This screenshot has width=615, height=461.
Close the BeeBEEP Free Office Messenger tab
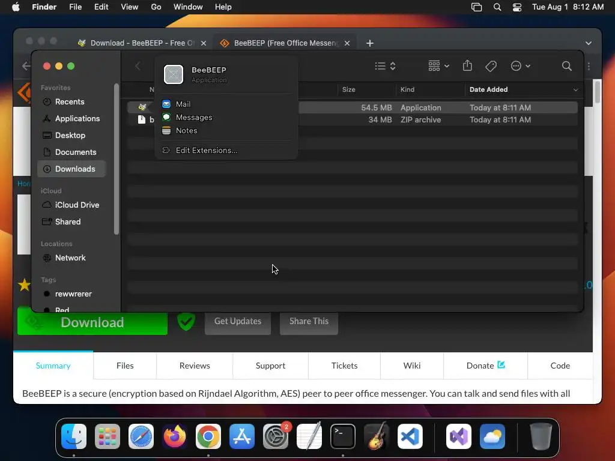point(347,43)
